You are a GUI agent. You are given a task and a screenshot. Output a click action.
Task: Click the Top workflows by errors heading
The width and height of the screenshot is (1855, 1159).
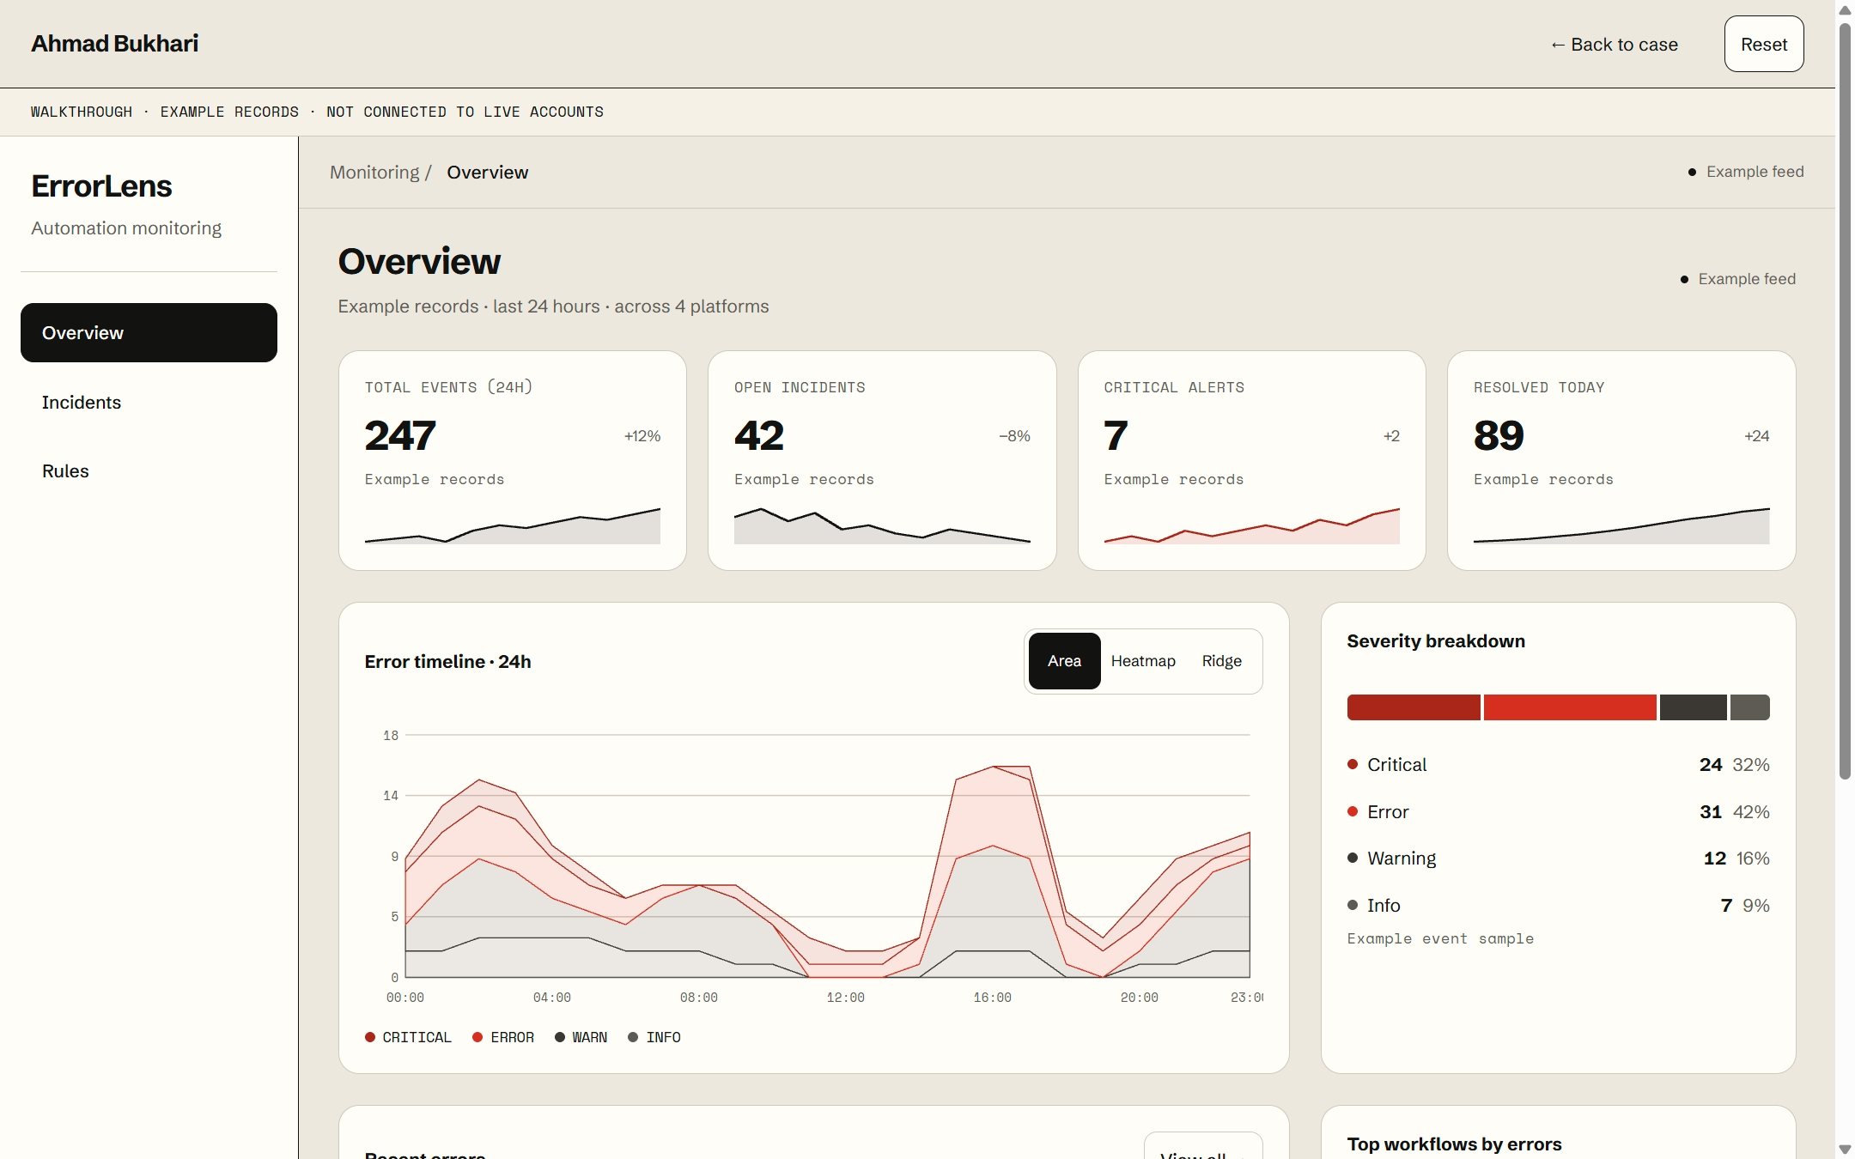(1454, 1144)
